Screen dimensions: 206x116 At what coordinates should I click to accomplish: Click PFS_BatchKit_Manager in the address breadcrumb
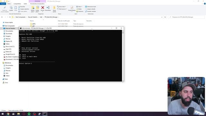tap(51, 17)
